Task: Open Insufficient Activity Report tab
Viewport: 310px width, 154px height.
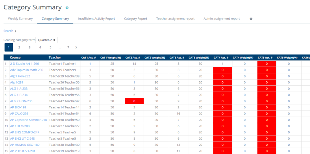Action: (96, 19)
